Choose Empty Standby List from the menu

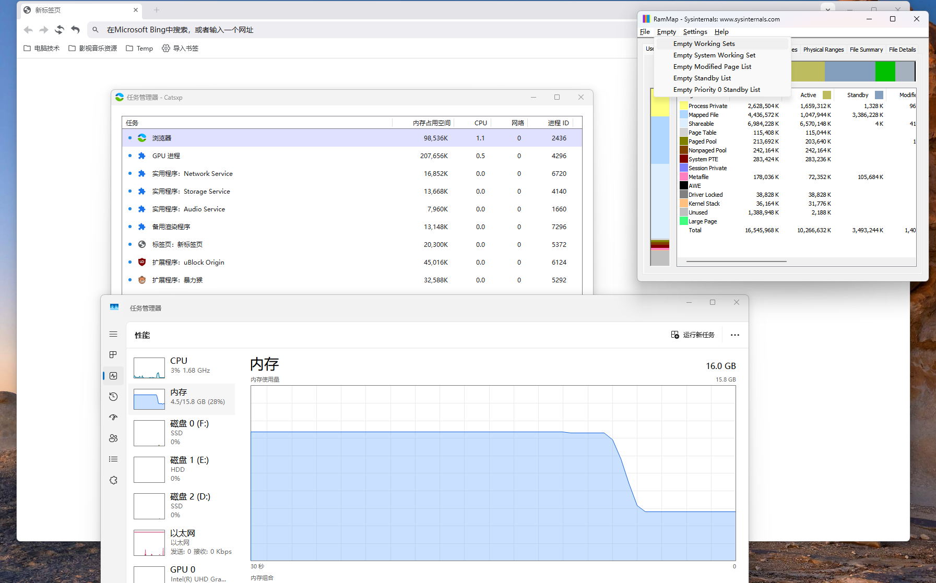coord(702,78)
